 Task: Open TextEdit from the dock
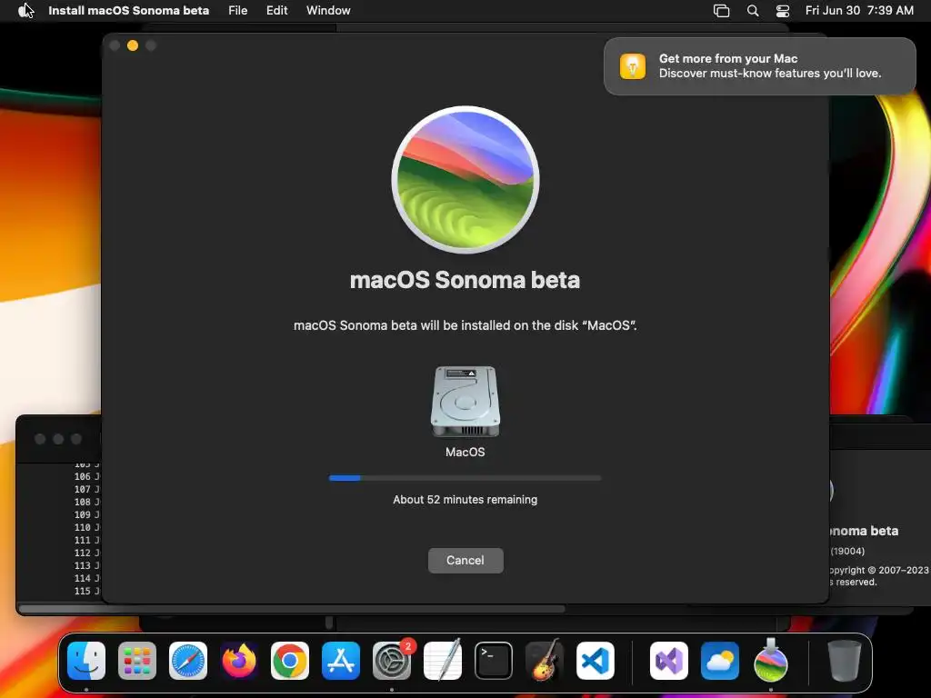(x=443, y=661)
